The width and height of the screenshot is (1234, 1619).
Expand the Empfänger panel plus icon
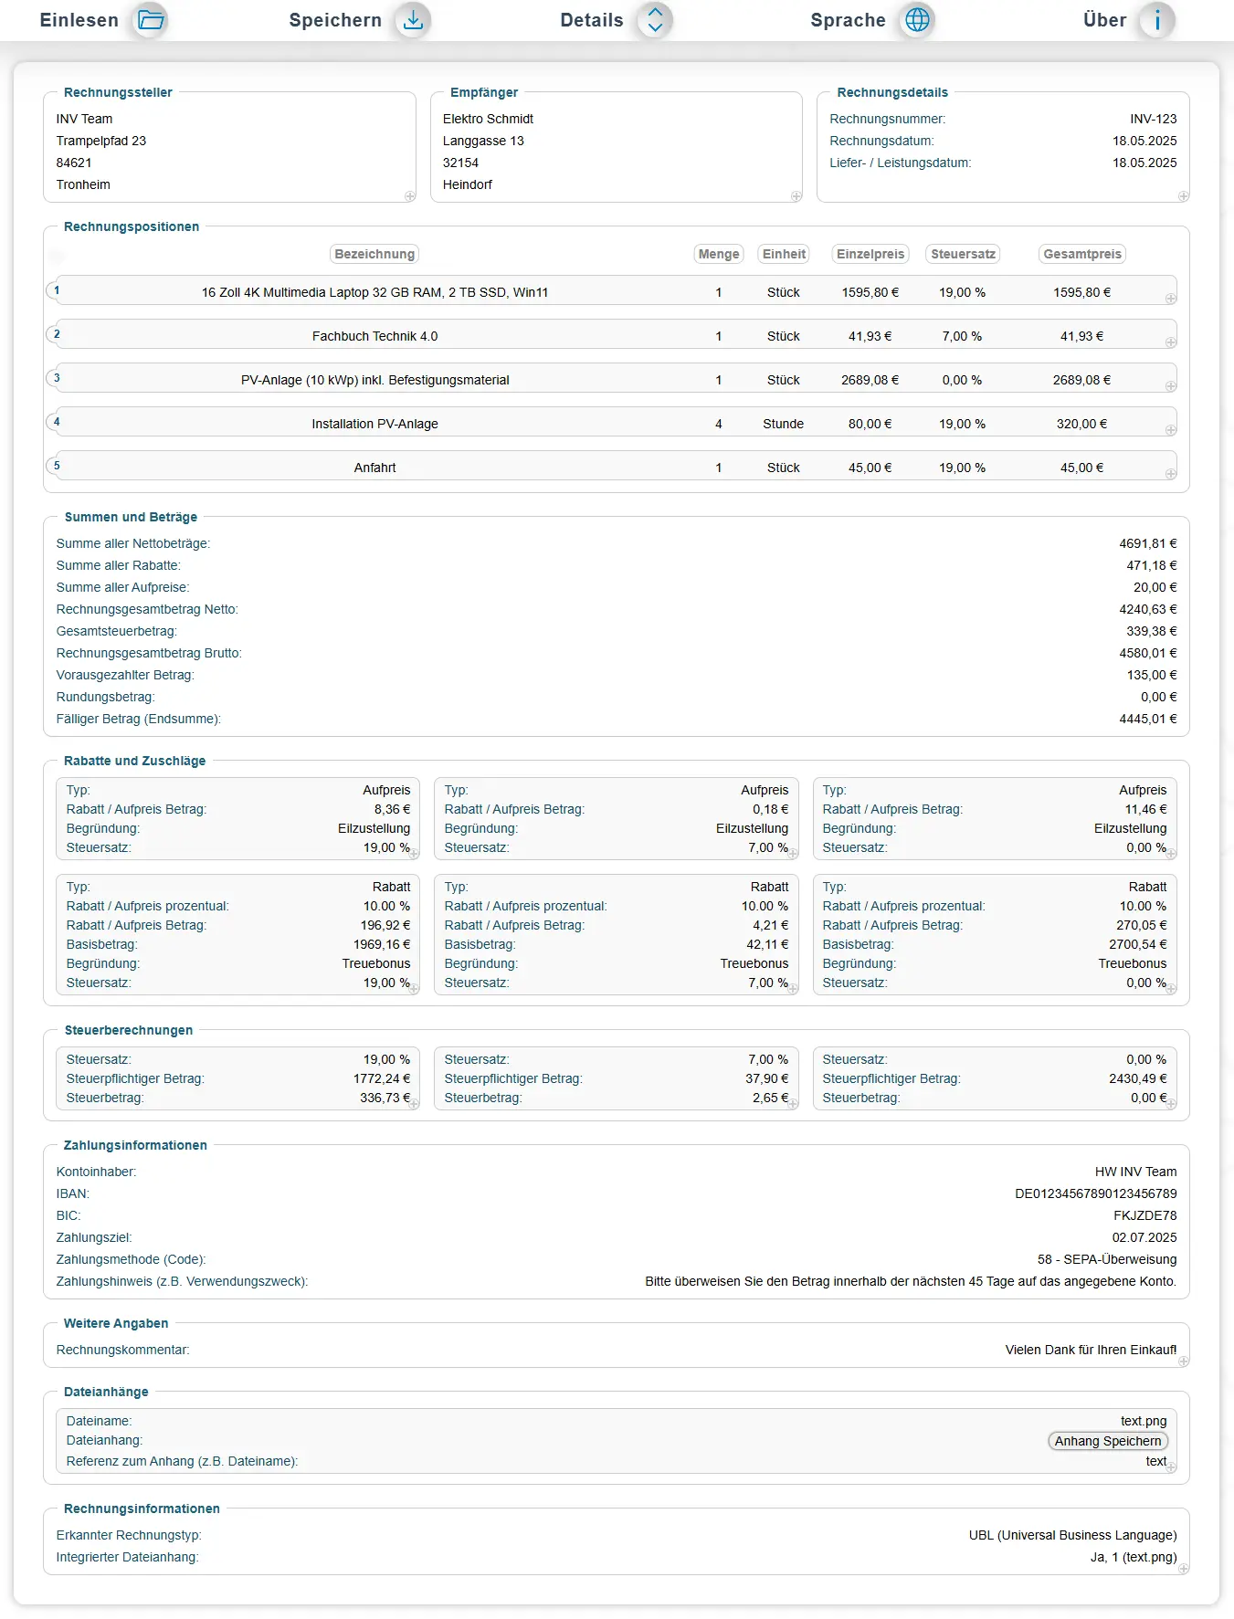(796, 196)
